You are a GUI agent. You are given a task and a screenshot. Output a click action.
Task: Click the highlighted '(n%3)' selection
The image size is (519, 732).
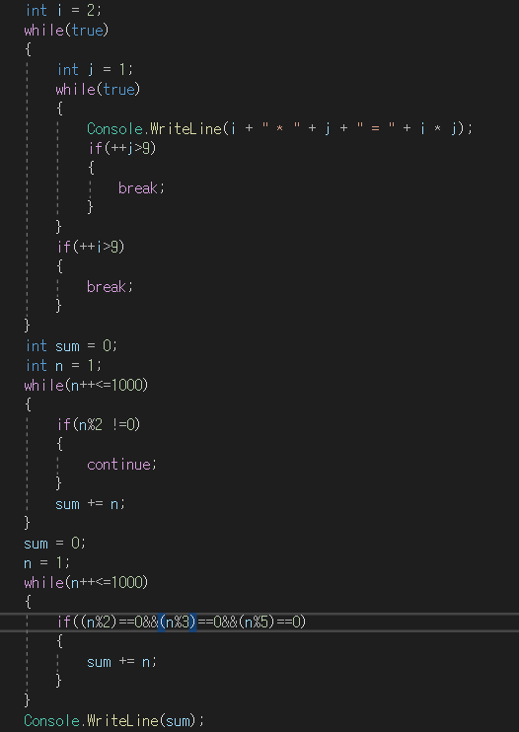coord(178,622)
